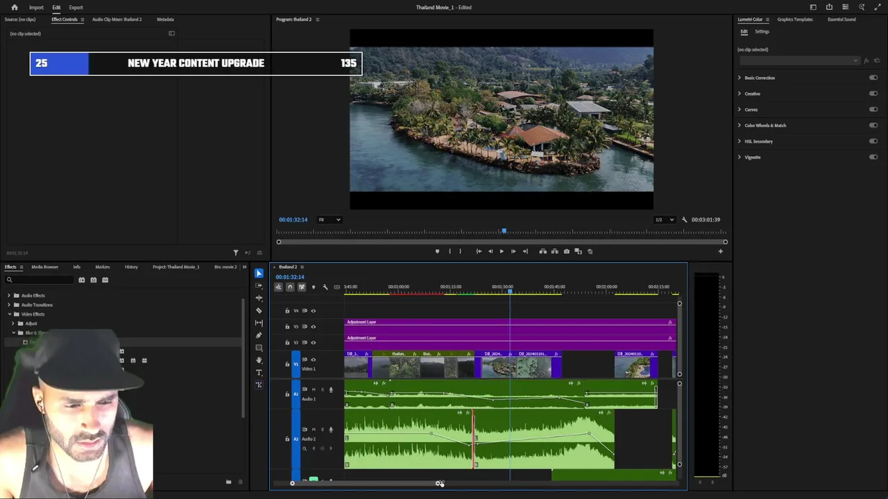This screenshot has height=499, width=888.
Task: Open timeline display settings wrench
Action: (x=325, y=287)
